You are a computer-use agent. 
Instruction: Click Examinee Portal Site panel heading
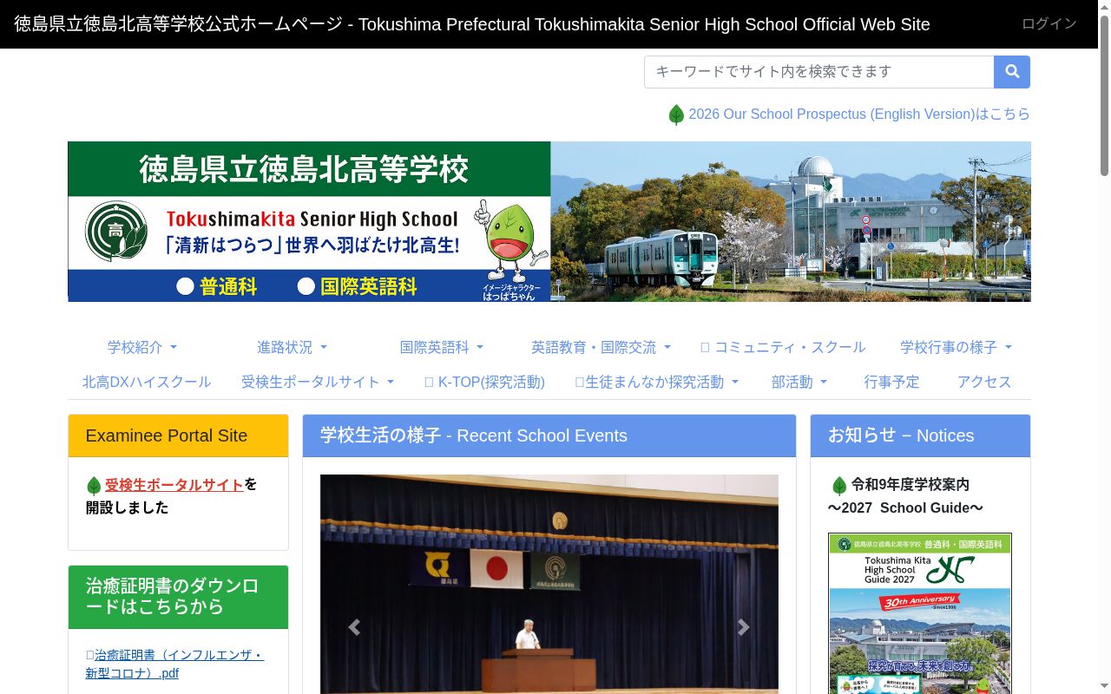pos(178,435)
